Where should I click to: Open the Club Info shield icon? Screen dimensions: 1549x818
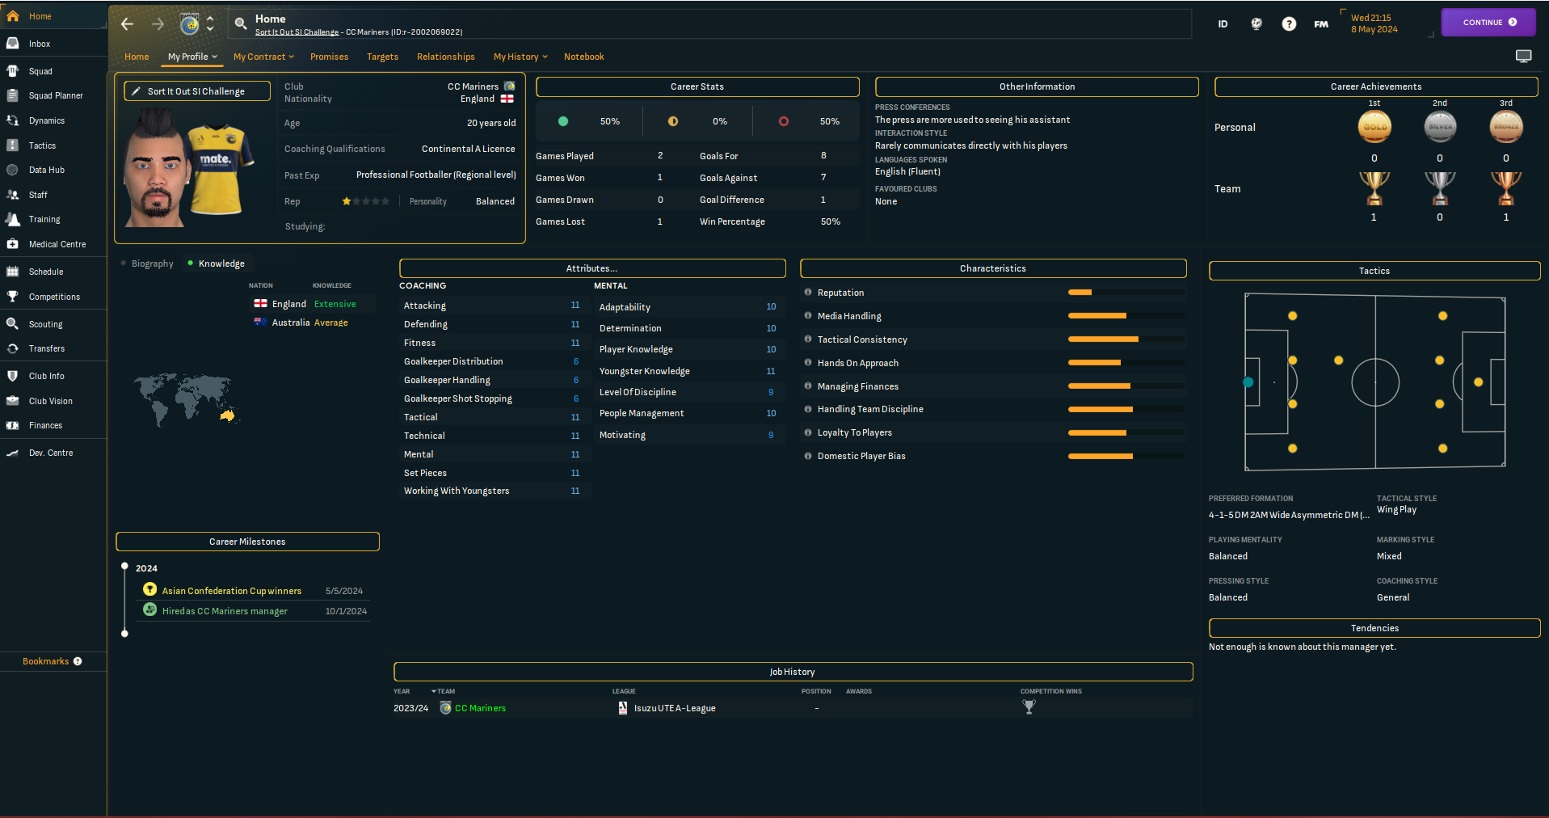click(x=13, y=376)
